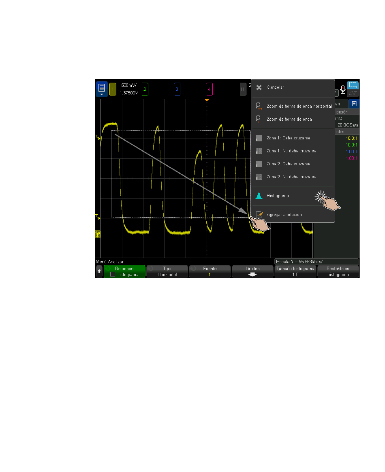Click the yellow 10.0:1 probe ratio
The width and height of the screenshot is (385, 472).
click(x=351, y=139)
